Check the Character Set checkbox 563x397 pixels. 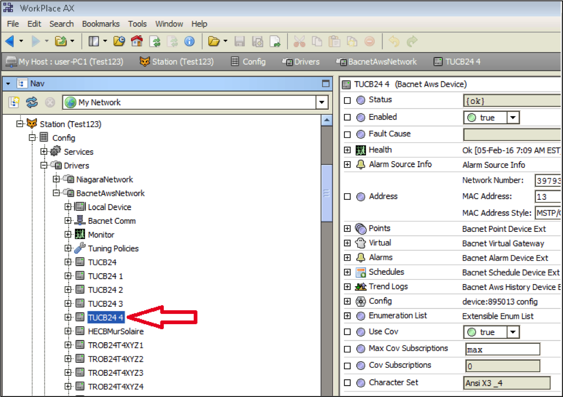click(x=347, y=383)
